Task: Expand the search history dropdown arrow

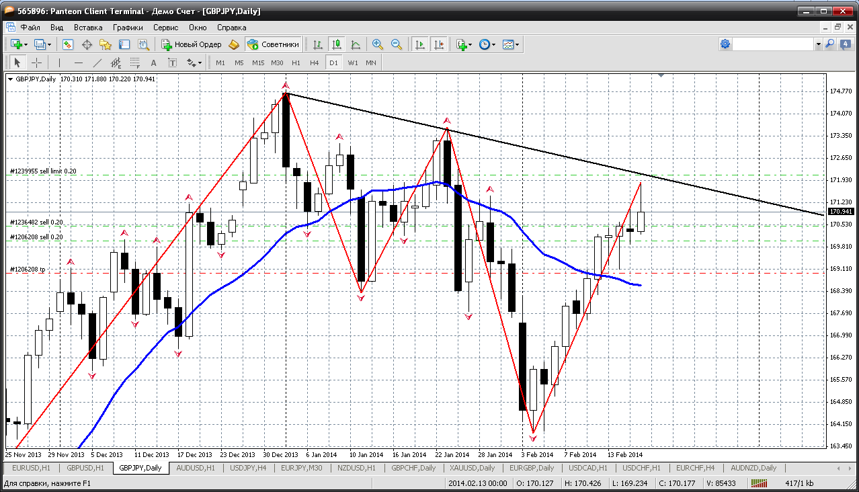Action: click(818, 44)
